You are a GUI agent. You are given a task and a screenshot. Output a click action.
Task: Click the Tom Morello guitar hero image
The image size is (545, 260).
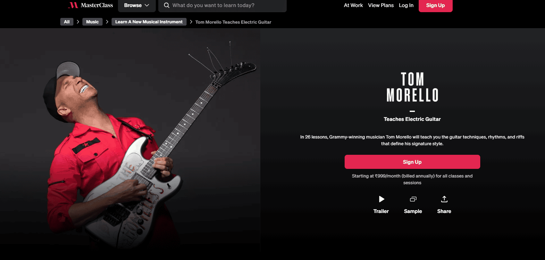[130, 144]
